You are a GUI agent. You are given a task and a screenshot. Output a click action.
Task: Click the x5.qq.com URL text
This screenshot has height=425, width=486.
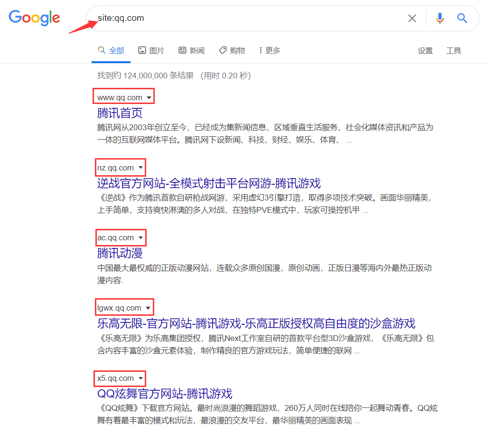point(115,378)
